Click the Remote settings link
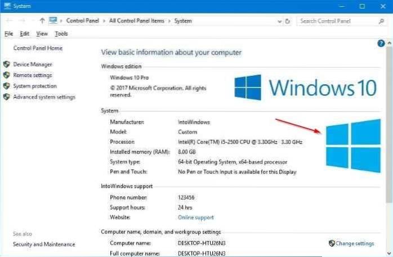The image size is (393, 257). tap(32, 75)
